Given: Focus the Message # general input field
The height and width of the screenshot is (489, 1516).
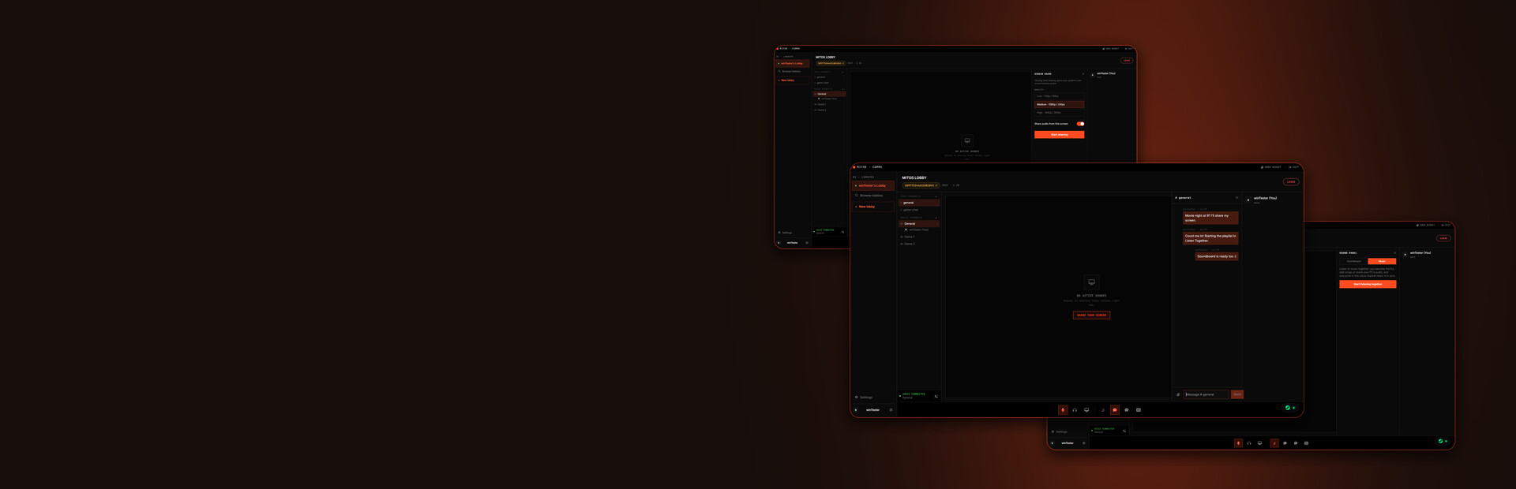Looking at the screenshot, I should 1206,394.
